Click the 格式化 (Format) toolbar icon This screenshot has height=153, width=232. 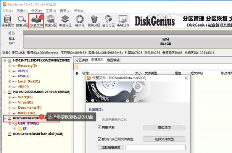(80, 19)
